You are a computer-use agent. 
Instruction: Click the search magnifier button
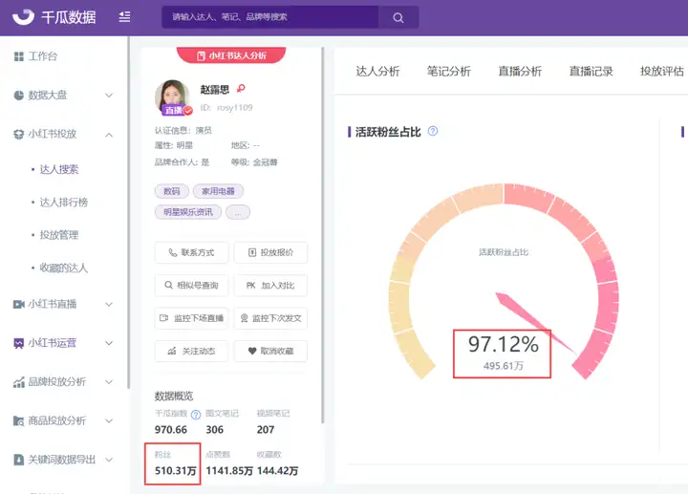[x=398, y=17]
